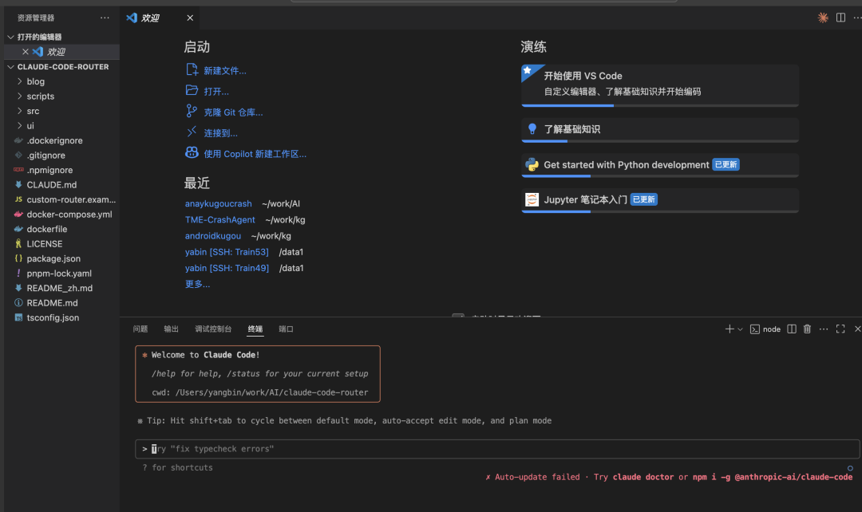Click the 打开... link
This screenshot has height=512, width=862.
(216, 91)
